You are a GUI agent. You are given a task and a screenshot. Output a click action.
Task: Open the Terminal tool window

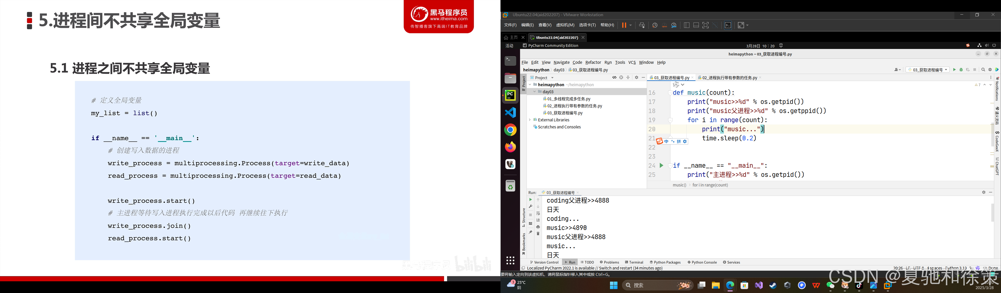634,262
